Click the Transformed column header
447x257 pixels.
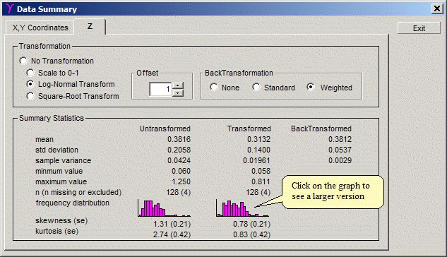pyautogui.click(x=249, y=128)
